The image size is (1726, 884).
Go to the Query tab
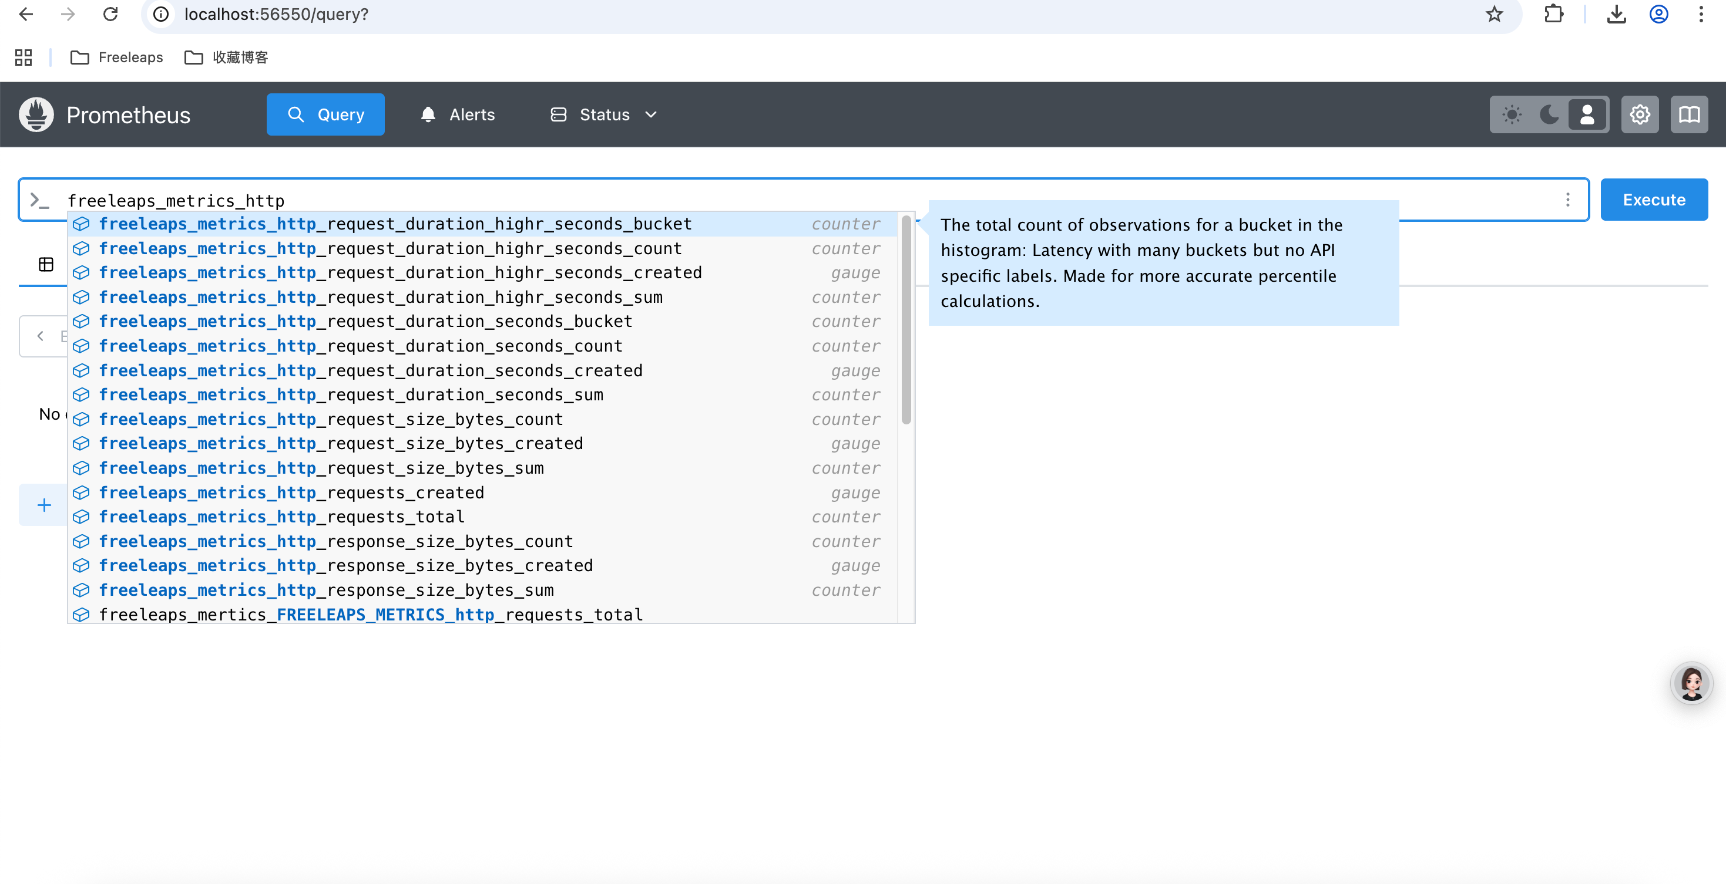pos(325,114)
